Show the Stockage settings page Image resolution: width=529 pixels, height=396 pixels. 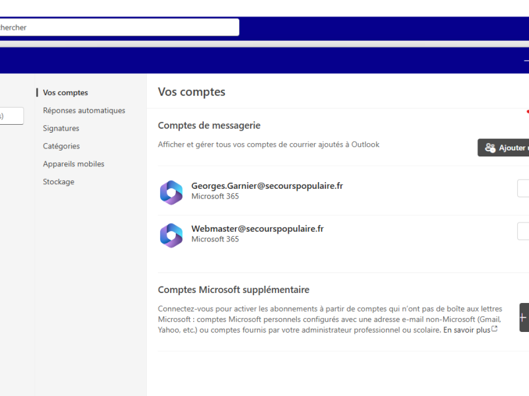pos(59,182)
